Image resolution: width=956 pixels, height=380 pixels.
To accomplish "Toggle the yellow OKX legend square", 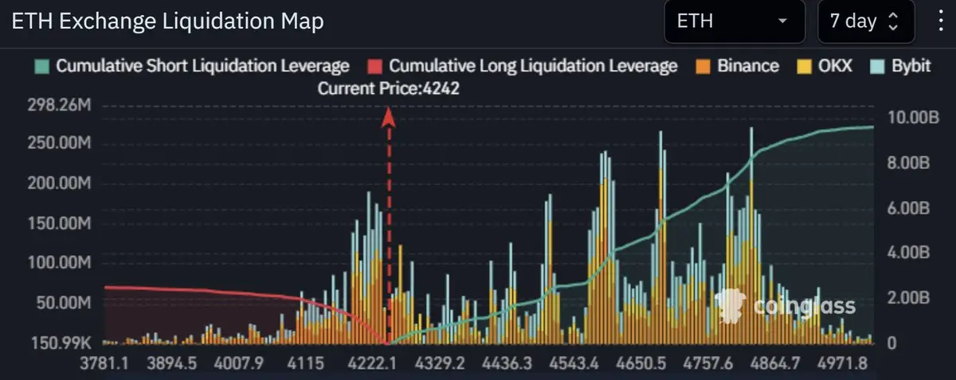I will click(x=805, y=66).
